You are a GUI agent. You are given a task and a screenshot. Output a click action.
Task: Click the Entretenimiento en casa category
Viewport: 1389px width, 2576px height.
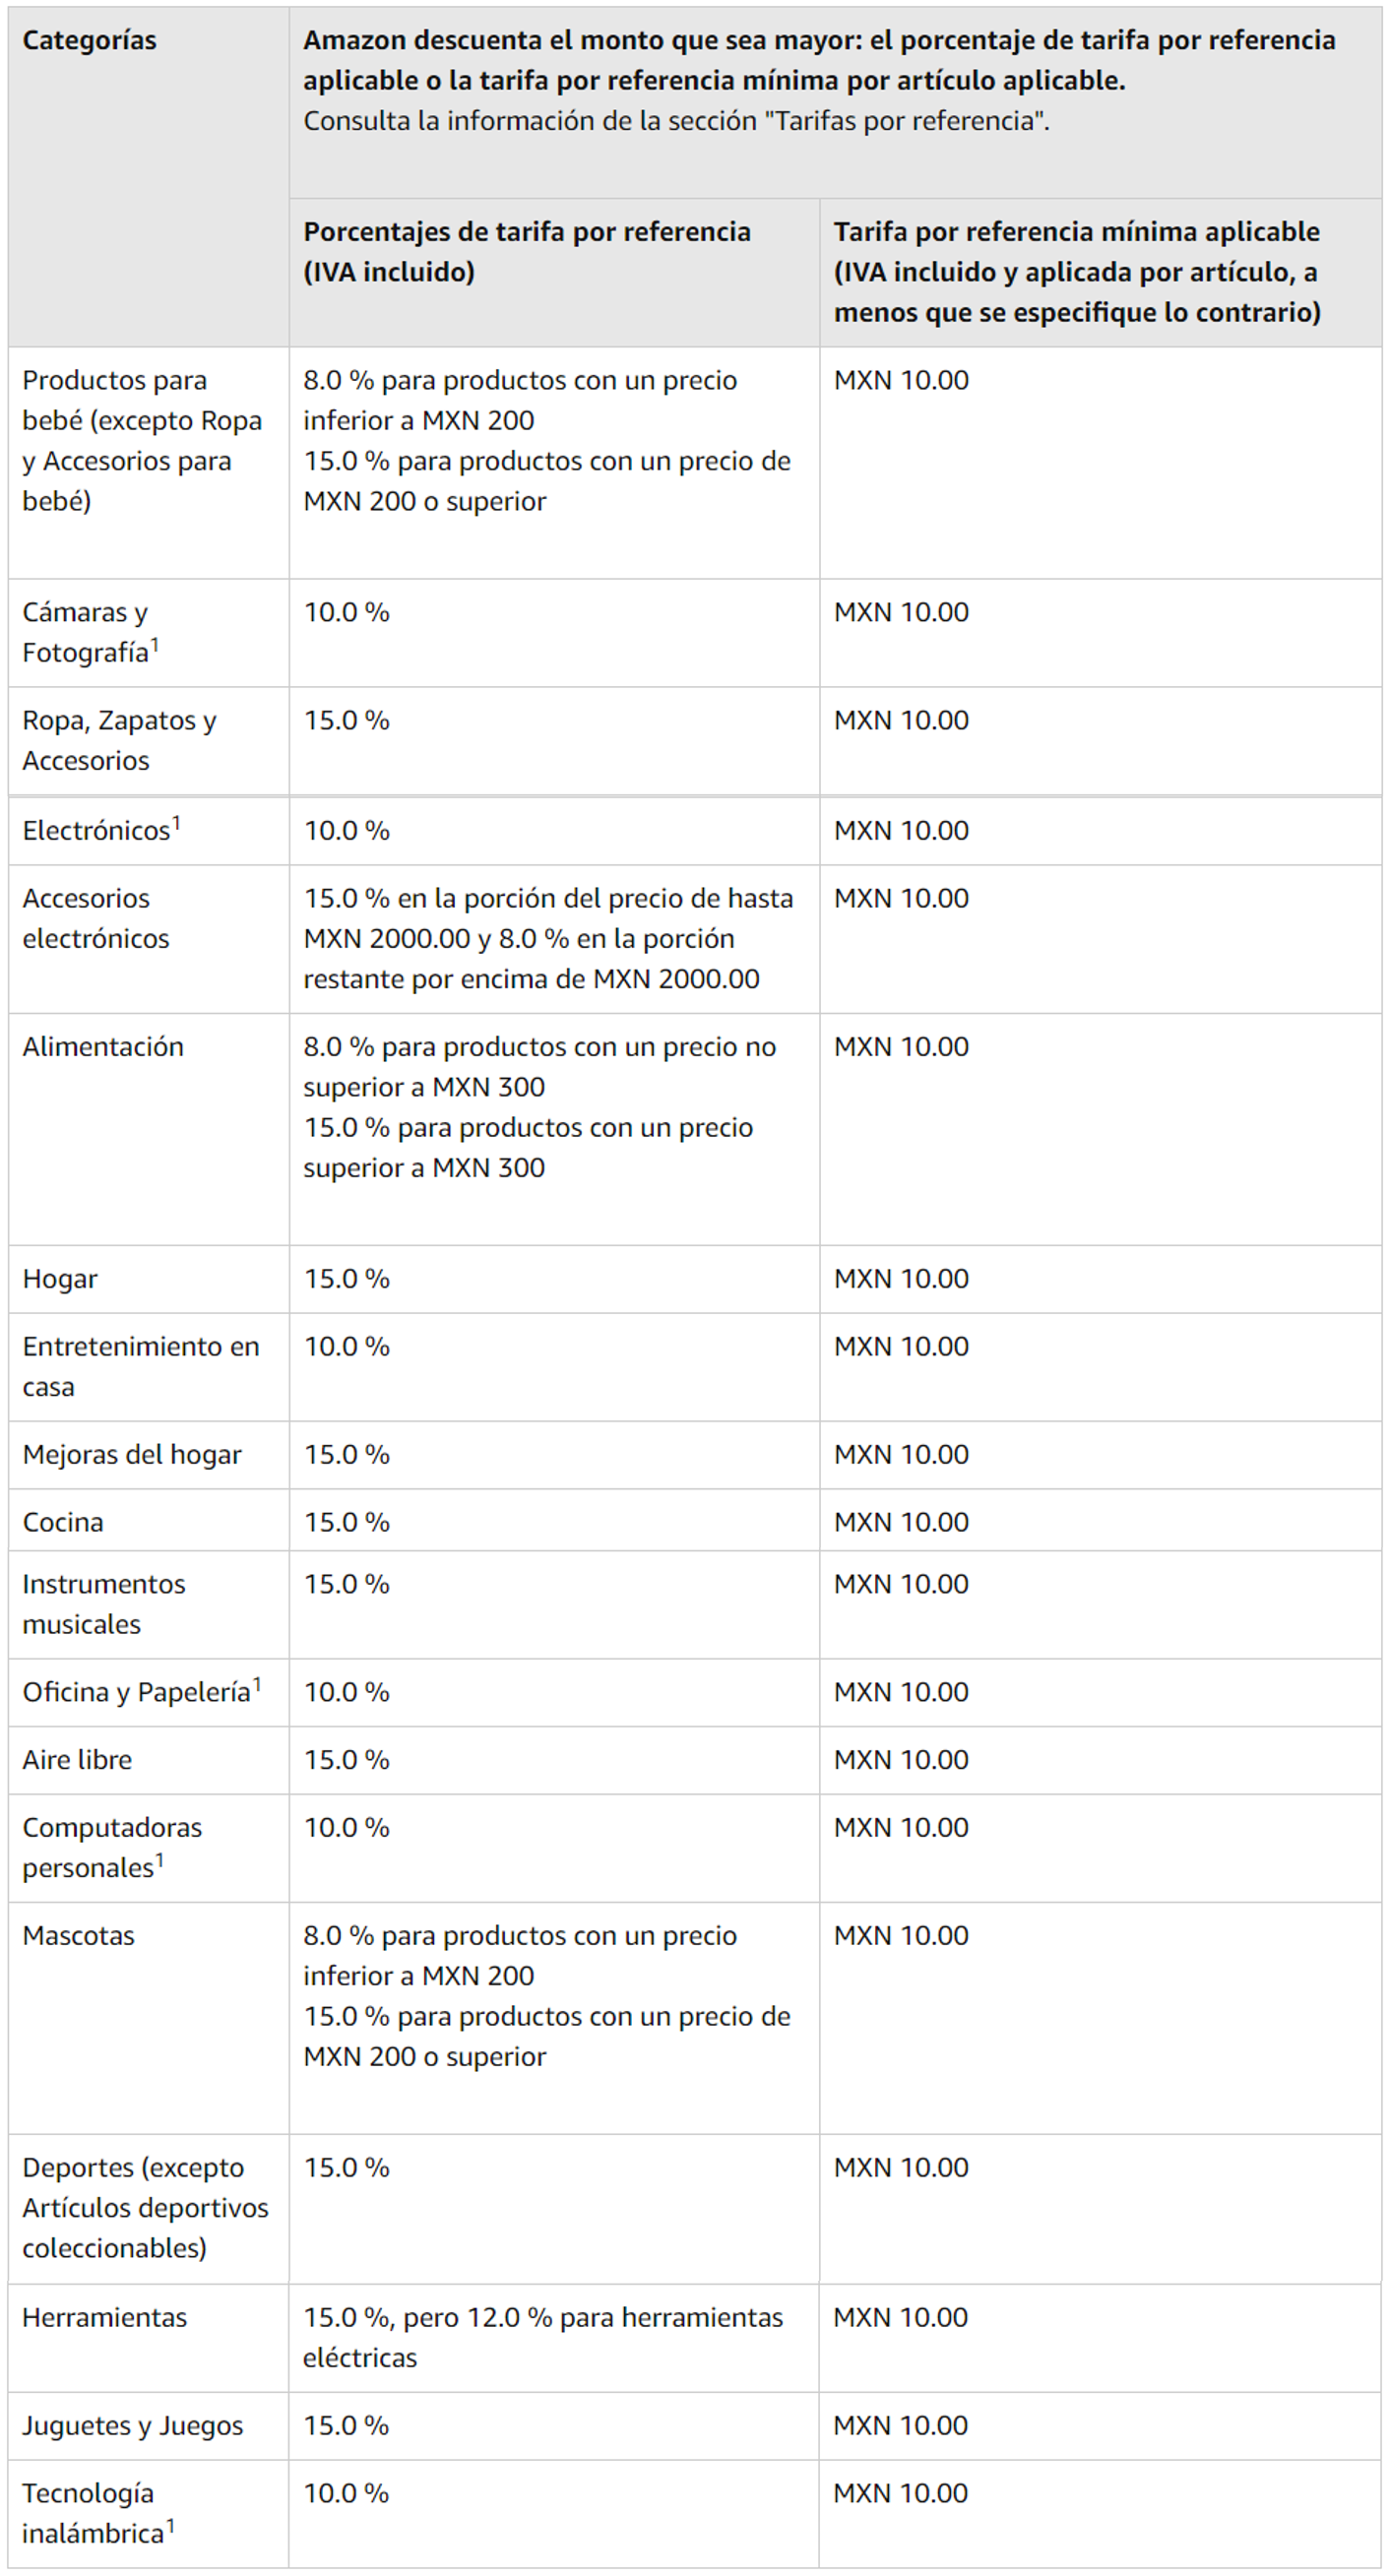(140, 1366)
